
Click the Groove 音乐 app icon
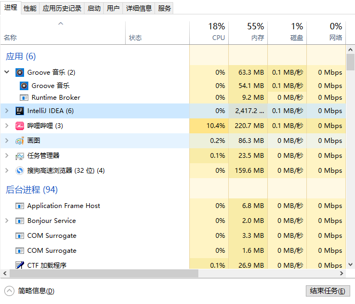pos(19,73)
